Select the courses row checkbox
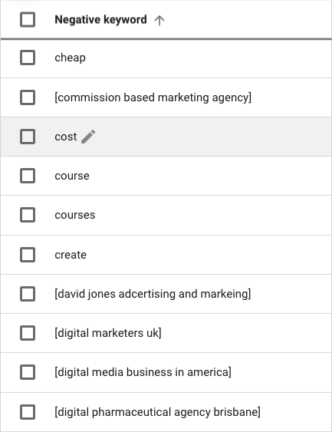The width and height of the screenshot is (332, 432). pyautogui.click(x=28, y=215)
